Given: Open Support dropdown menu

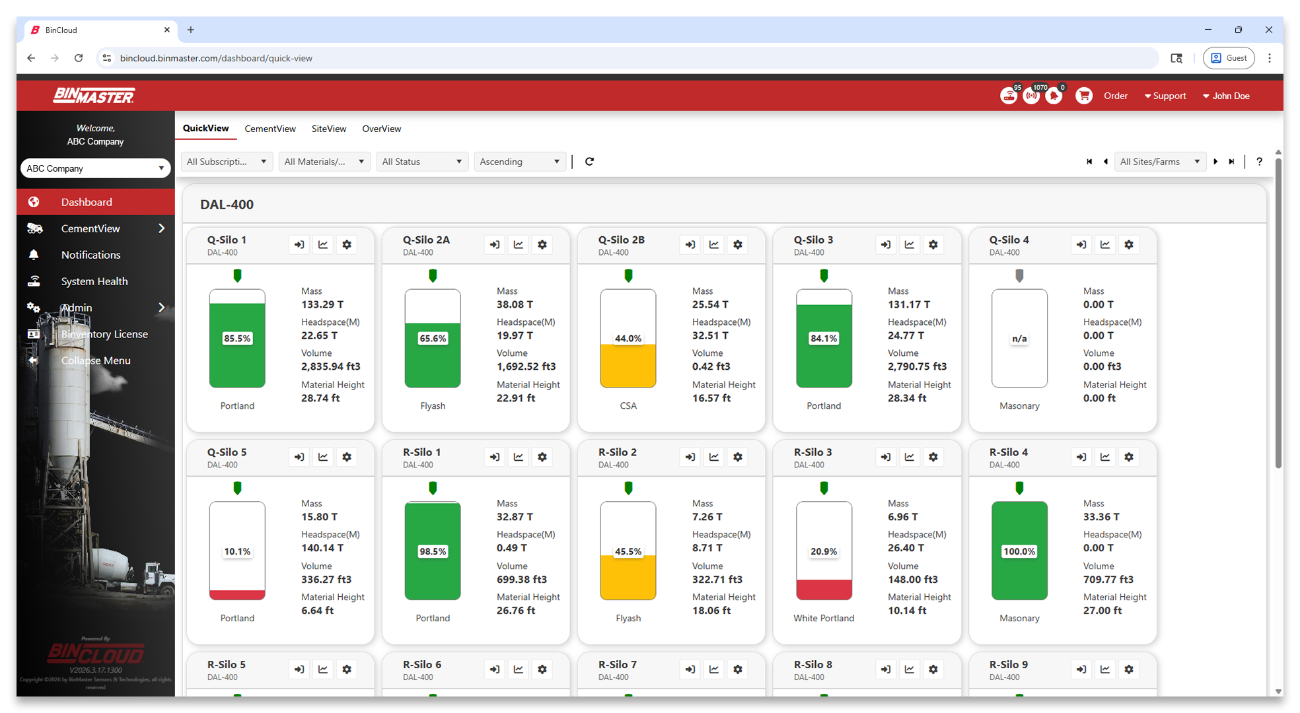Looking at the screenshot, I should (1165, 96).
